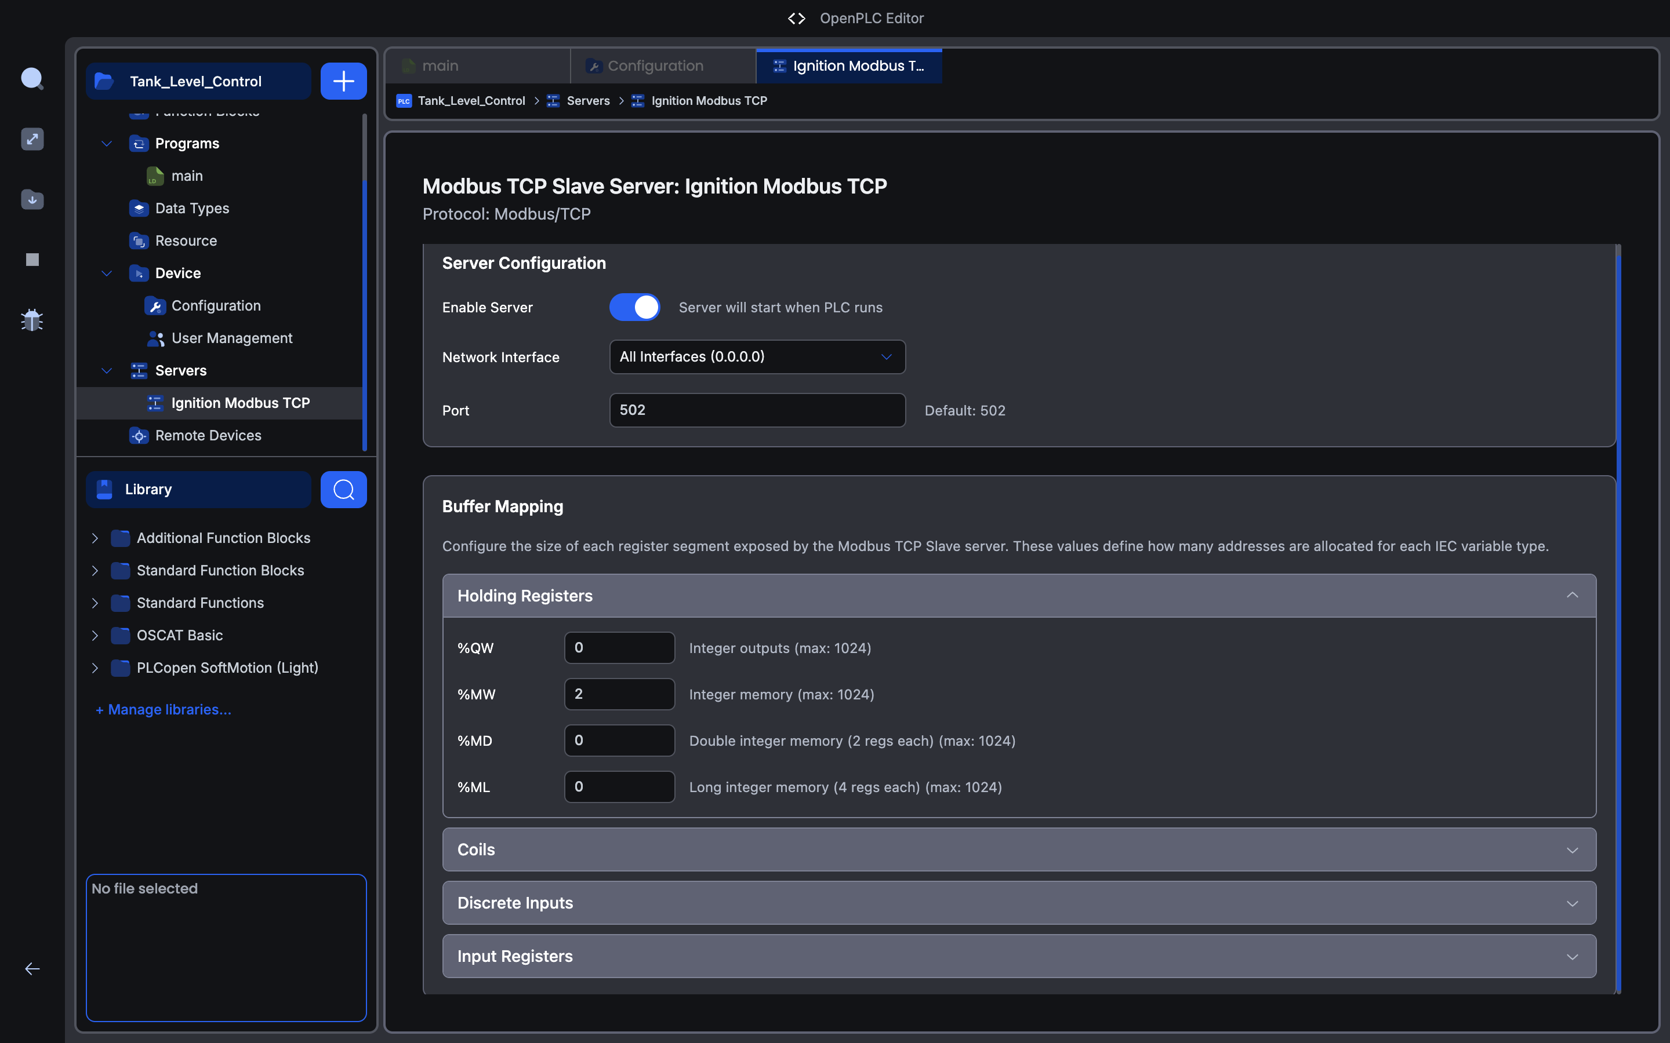Click the Library panel title
The width and height of the screenshot is (1670, 1043).
pos(148,489)
